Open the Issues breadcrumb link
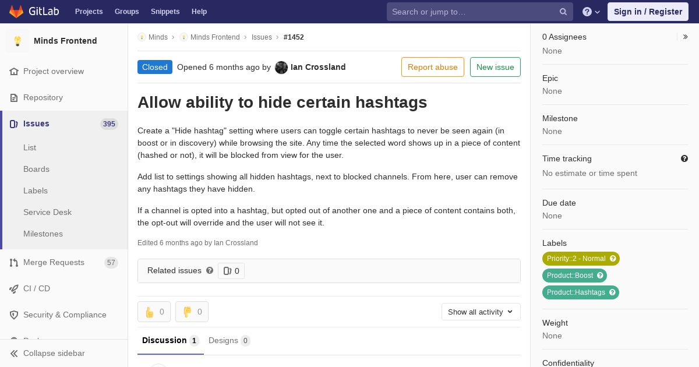 262,37
